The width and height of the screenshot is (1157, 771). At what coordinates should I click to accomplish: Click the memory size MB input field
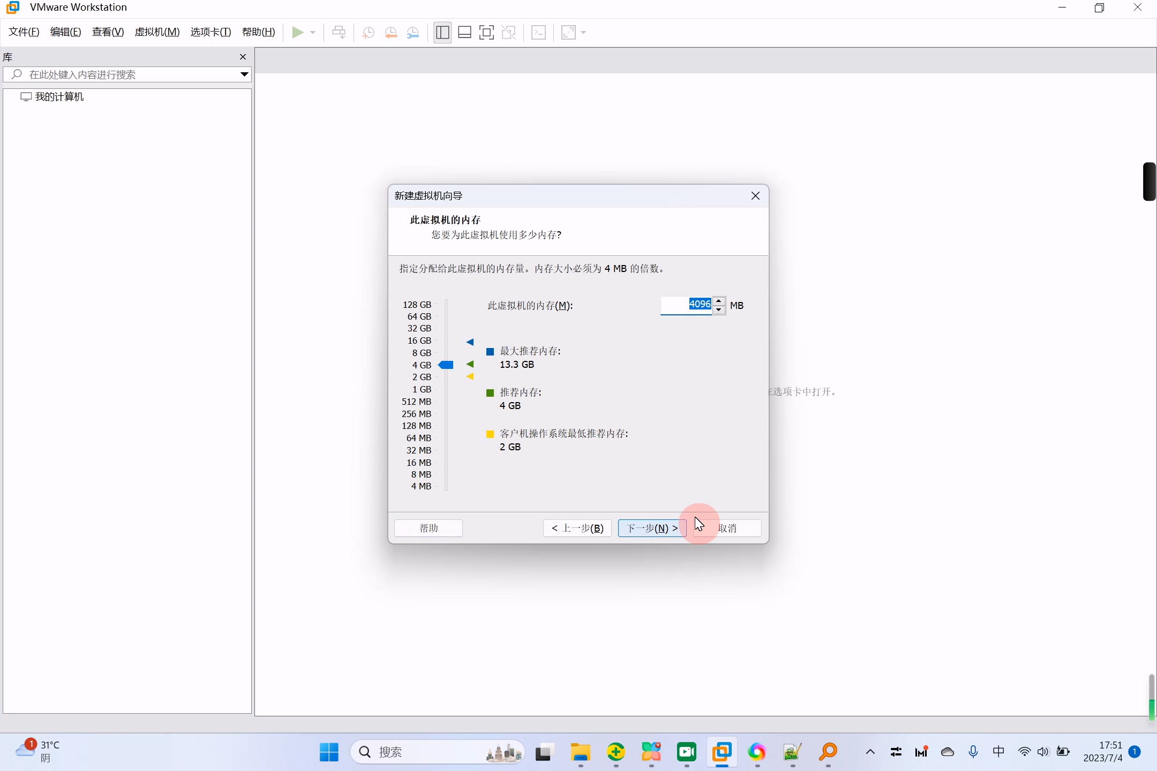click(x=686, y=305)
